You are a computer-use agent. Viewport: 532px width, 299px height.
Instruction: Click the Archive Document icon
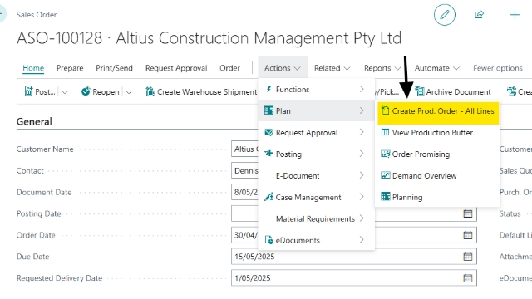point(420,91)
